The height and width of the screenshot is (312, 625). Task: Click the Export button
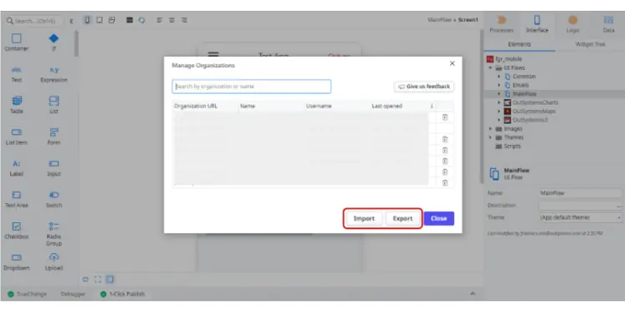coord(402,219)
